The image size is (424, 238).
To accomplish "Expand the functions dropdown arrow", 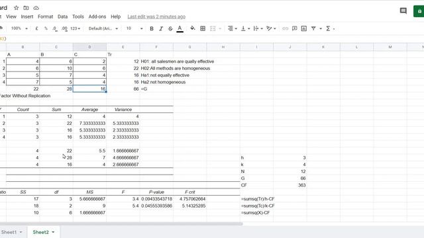I will pyautogui.click(x=334, y=28).
